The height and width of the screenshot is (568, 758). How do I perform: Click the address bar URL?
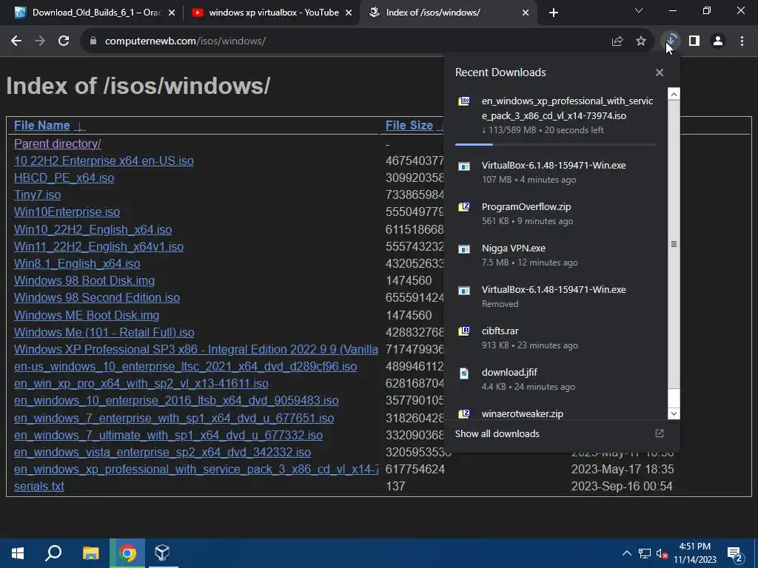tap(185, 41)
